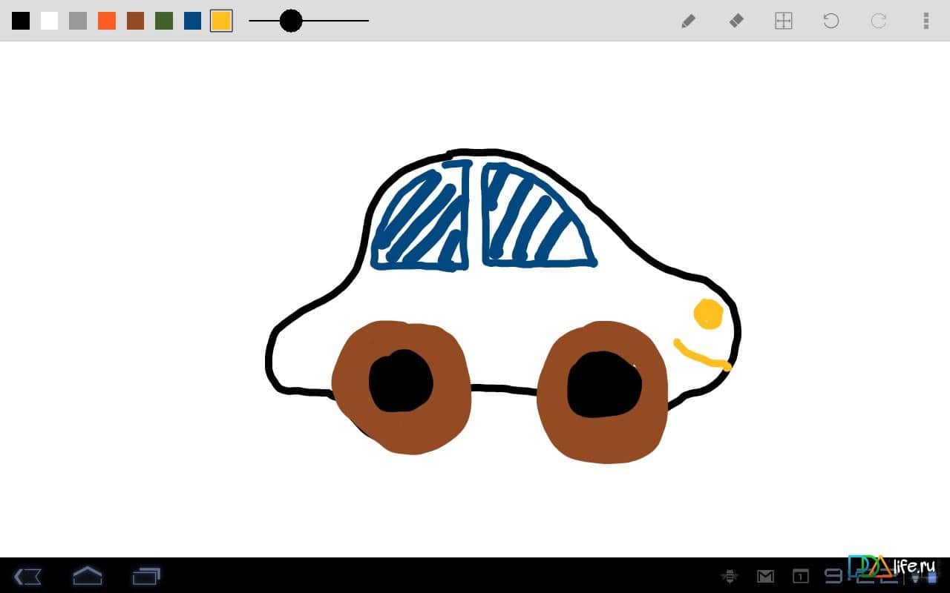Click the selected yellow color swatch
Viewport: 950px width, 593px height.
pyautogui.click(x=221, y=21)
